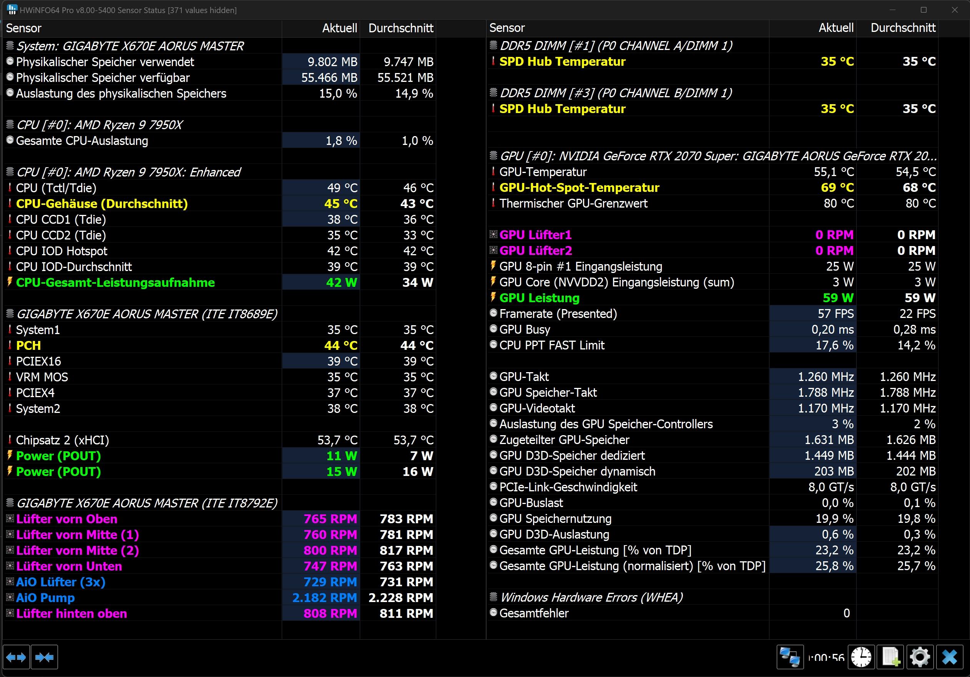Image resolution: width=970 pixels, height=677 pixels.
Task: Select the Lüfter hinten oben row
Action: tap(71, 614)
